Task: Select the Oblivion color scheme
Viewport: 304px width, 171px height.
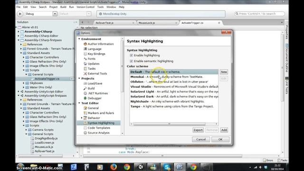Action: point(174,82)
